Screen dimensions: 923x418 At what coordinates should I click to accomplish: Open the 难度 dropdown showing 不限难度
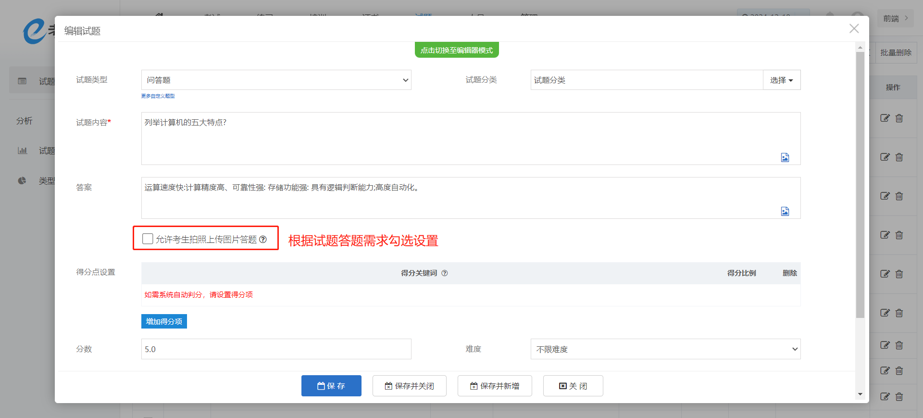(x=665, y=349)
